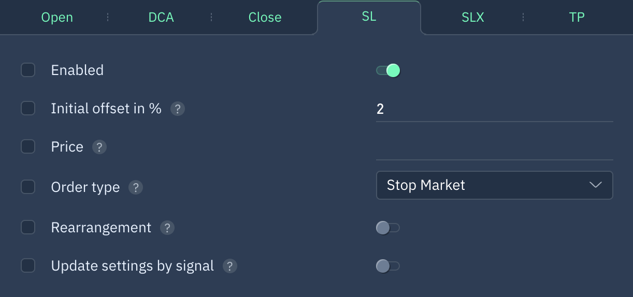Switch to the TP tab

(x=577, y=17)
